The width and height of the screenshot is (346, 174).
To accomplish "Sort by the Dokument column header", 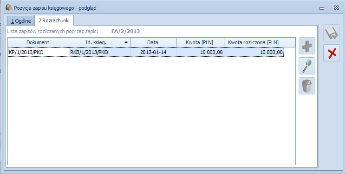I will [39, 42].
